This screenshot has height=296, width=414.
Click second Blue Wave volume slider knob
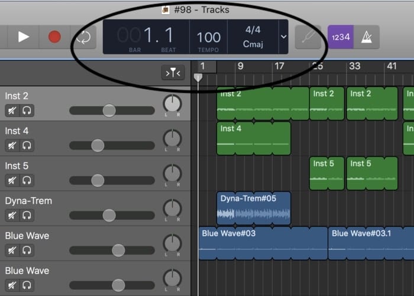118,285
